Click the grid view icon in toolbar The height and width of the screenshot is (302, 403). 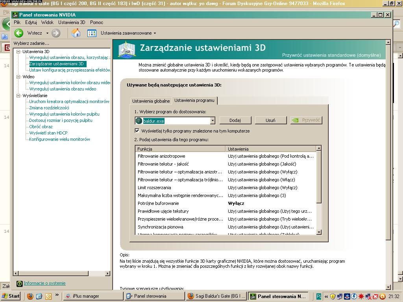point(92,33)
